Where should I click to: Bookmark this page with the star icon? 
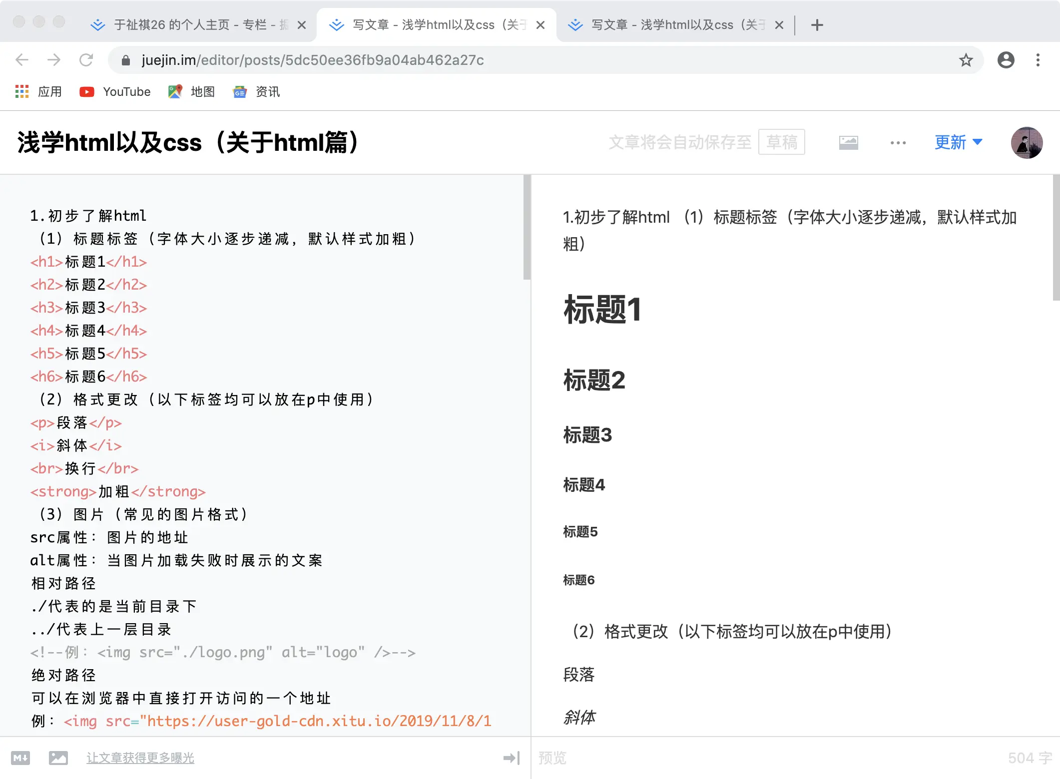(x=966, y=60)
